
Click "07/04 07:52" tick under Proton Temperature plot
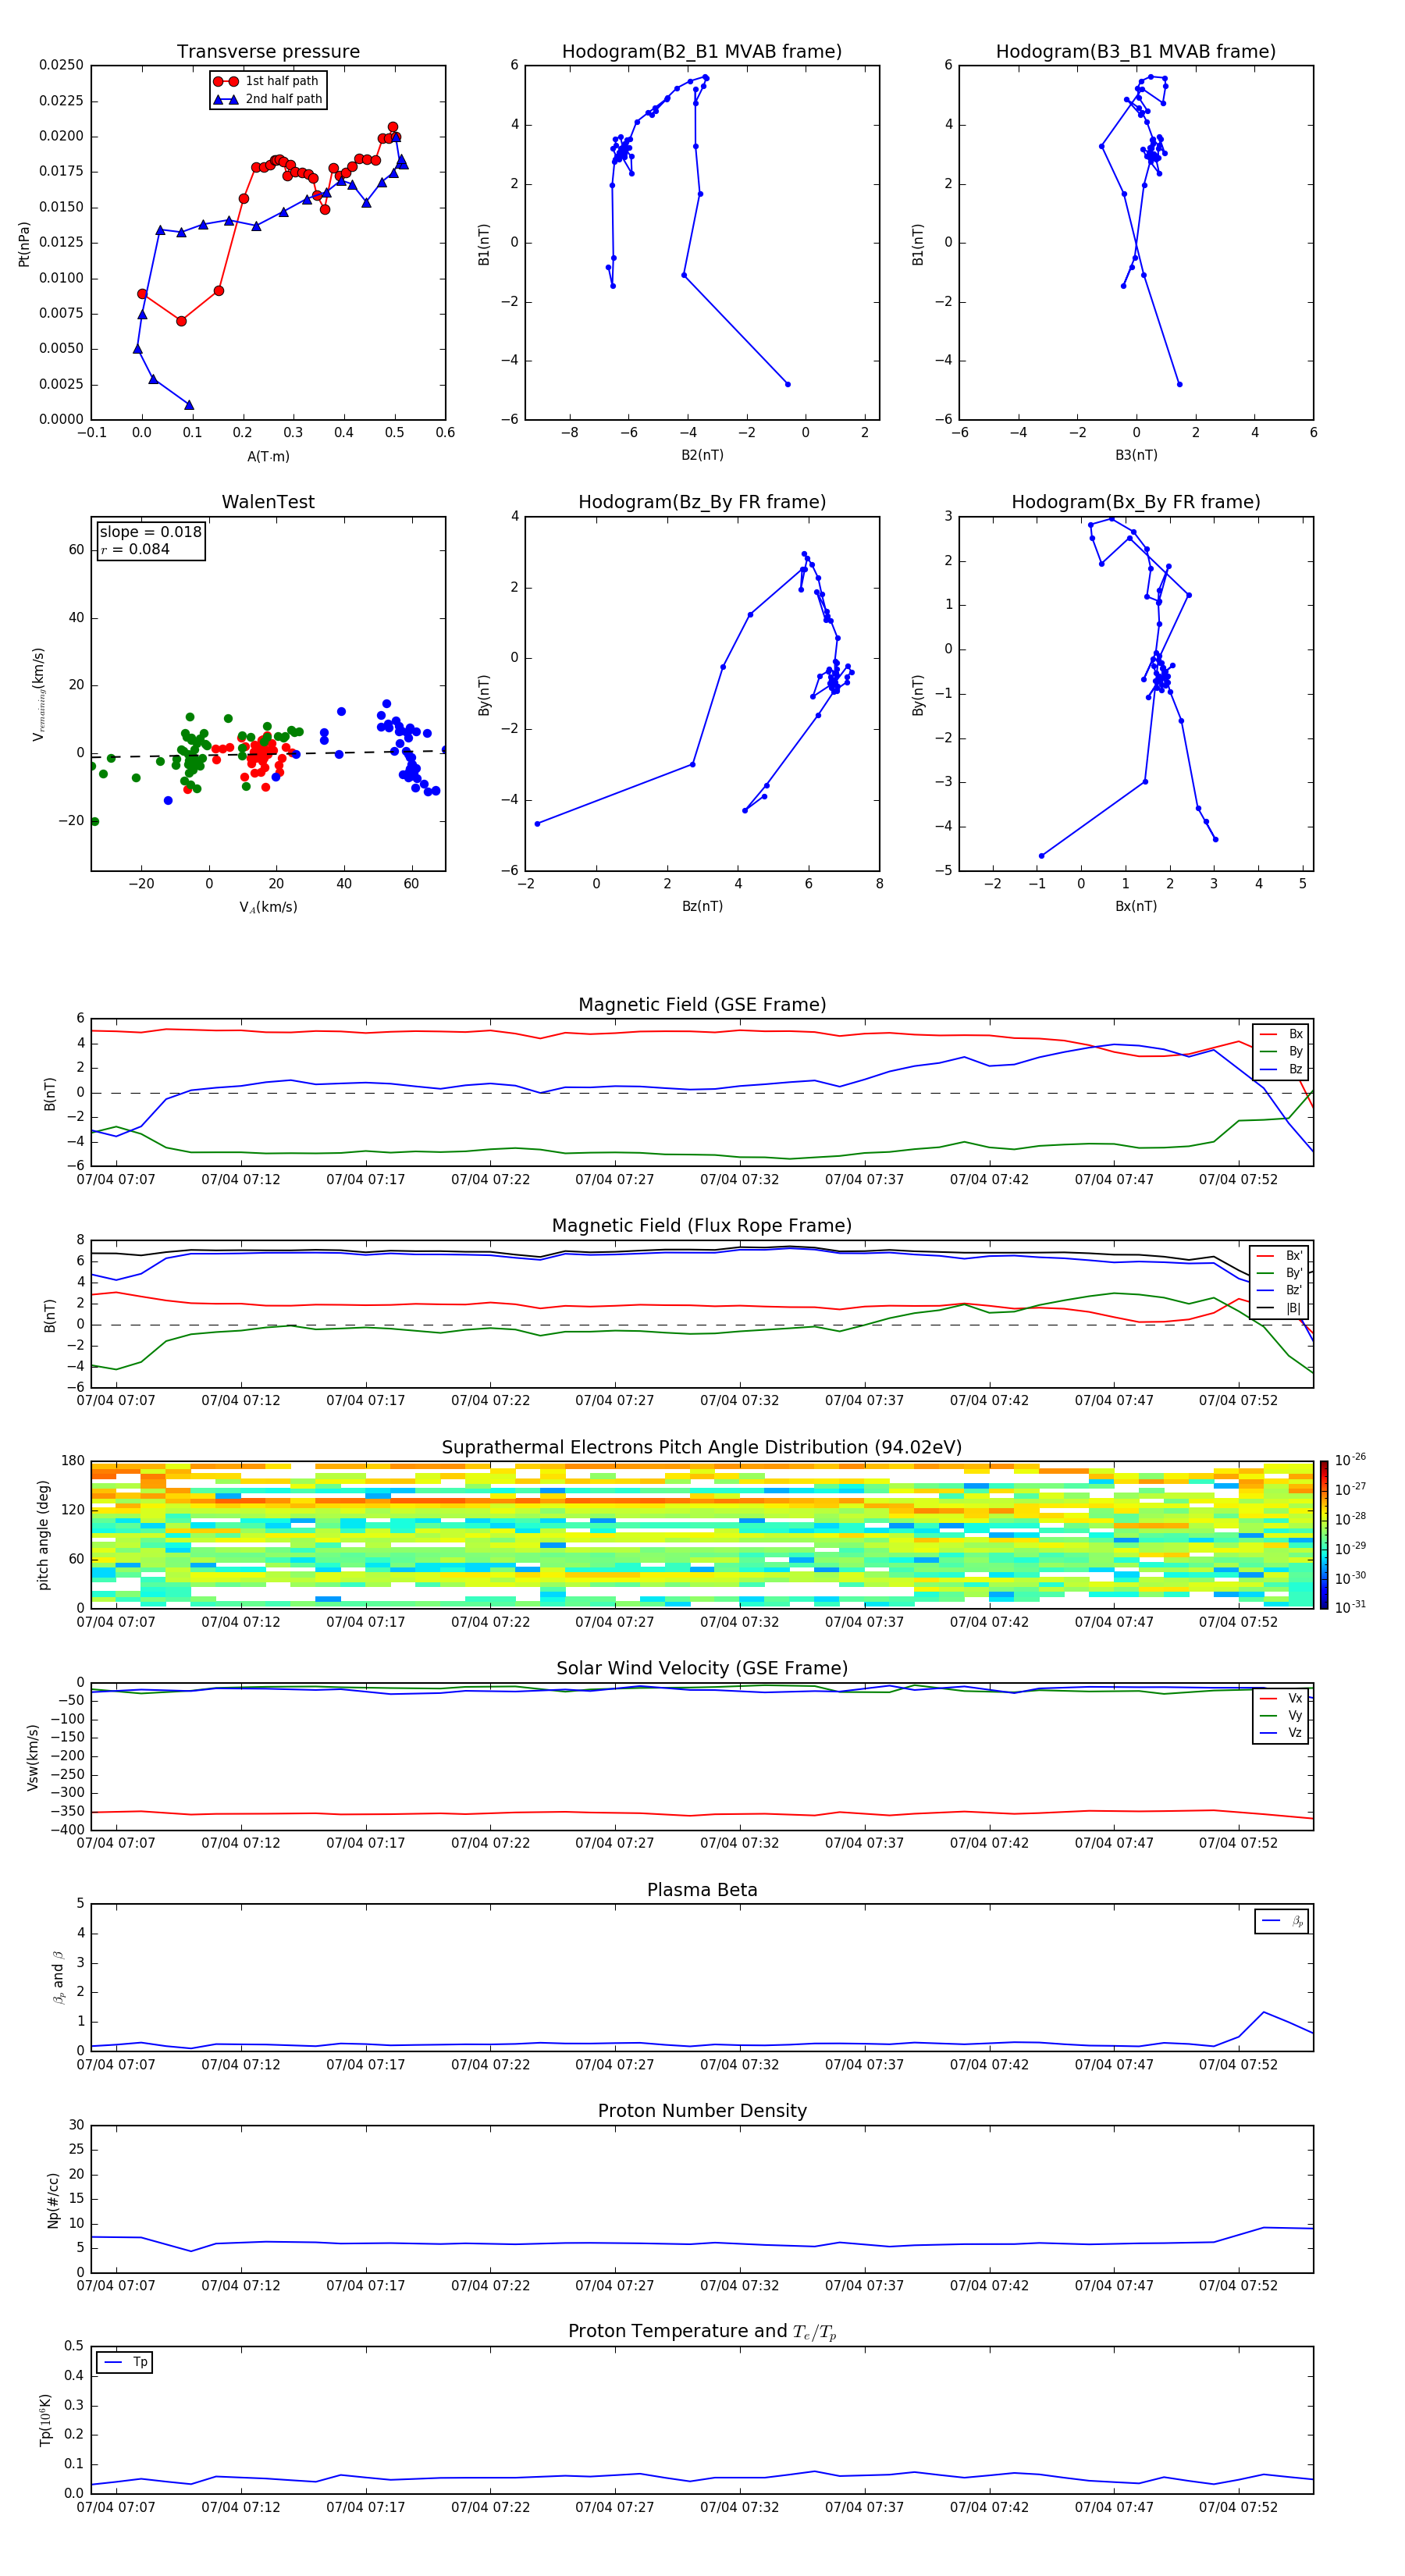(1238, 2507)
